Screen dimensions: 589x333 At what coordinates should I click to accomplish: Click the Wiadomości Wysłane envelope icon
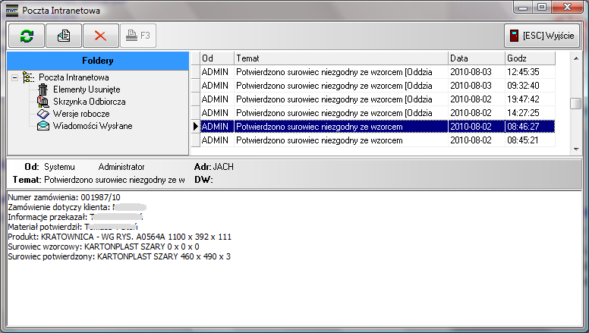[x=43, y=126]
